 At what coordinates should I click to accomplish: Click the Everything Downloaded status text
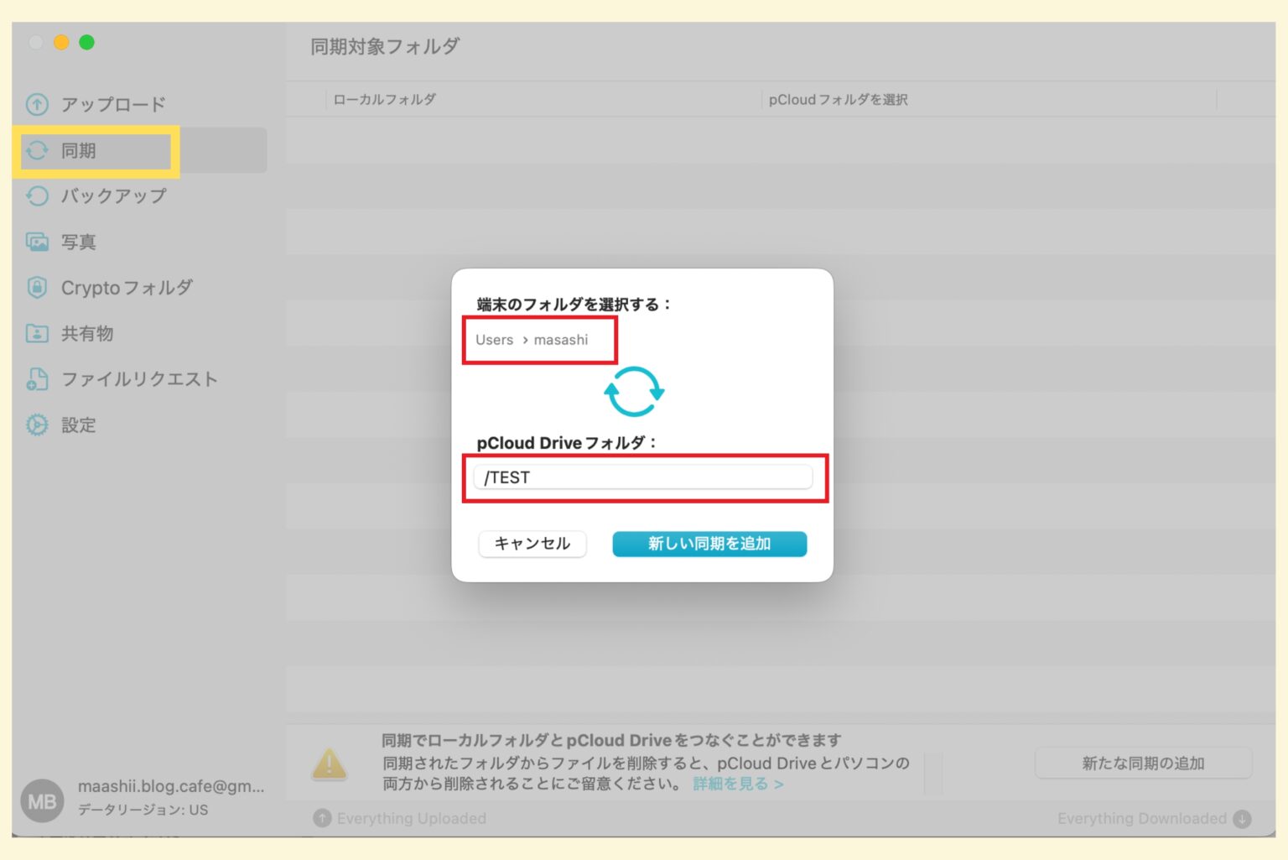(1141, 818)
